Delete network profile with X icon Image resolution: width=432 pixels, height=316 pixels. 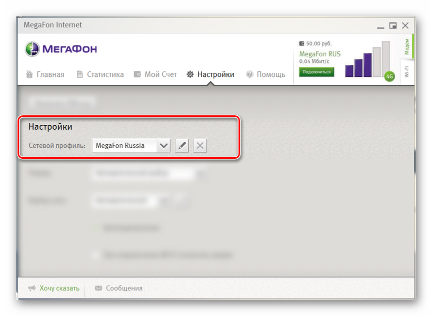[x=200, y=145]
